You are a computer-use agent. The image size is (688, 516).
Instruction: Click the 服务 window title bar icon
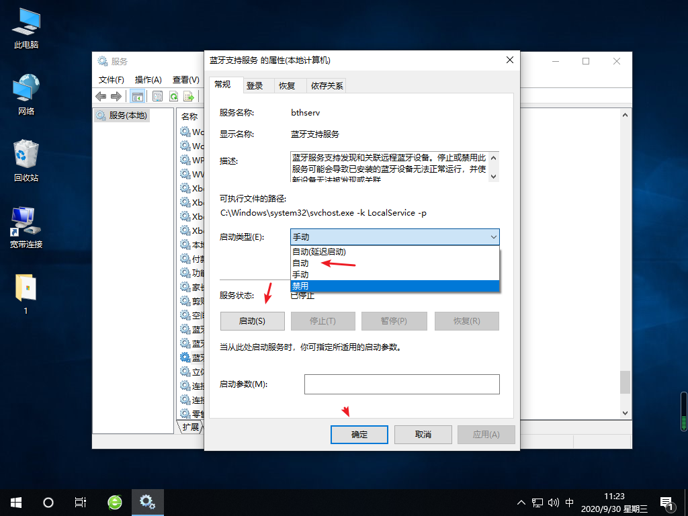[102, 61]
